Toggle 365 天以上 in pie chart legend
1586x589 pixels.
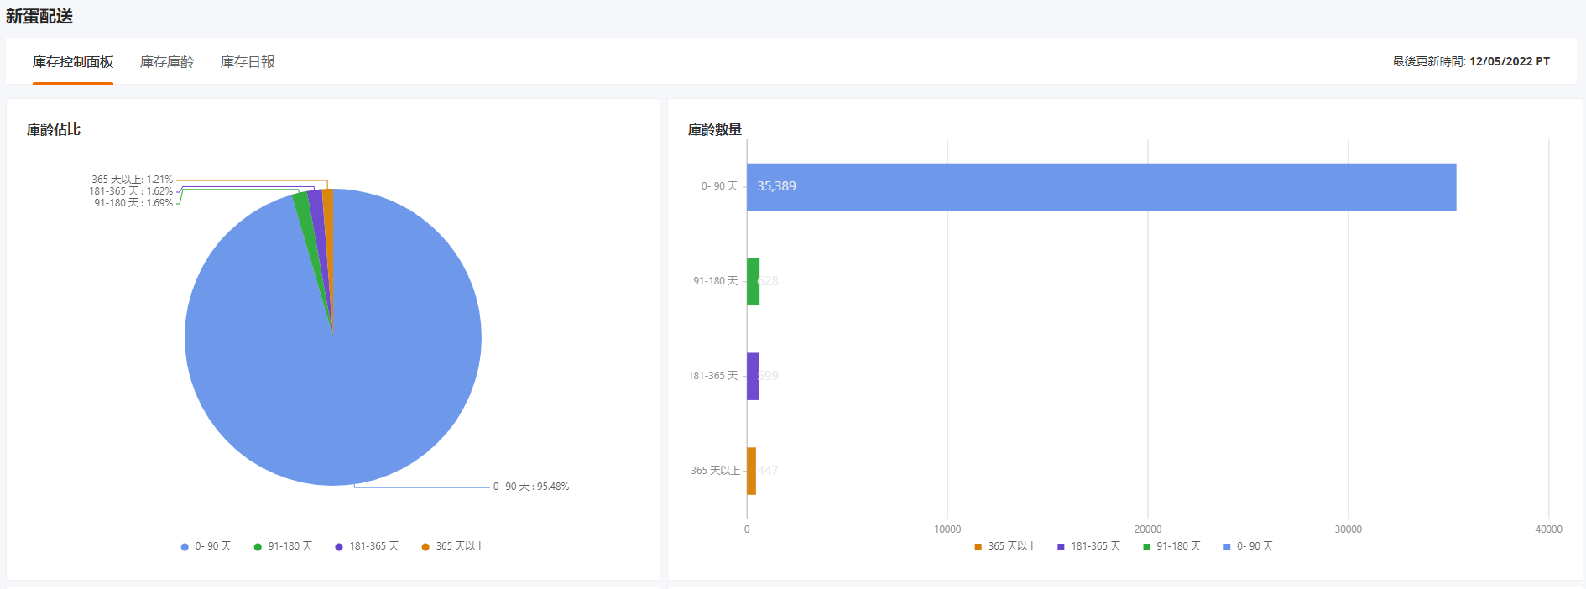[454, 546]
